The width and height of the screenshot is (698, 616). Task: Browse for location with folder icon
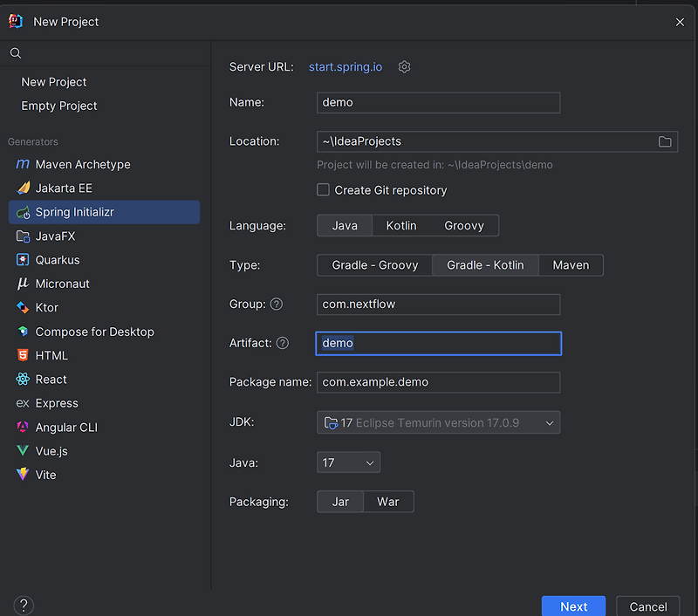coord(665,141)
